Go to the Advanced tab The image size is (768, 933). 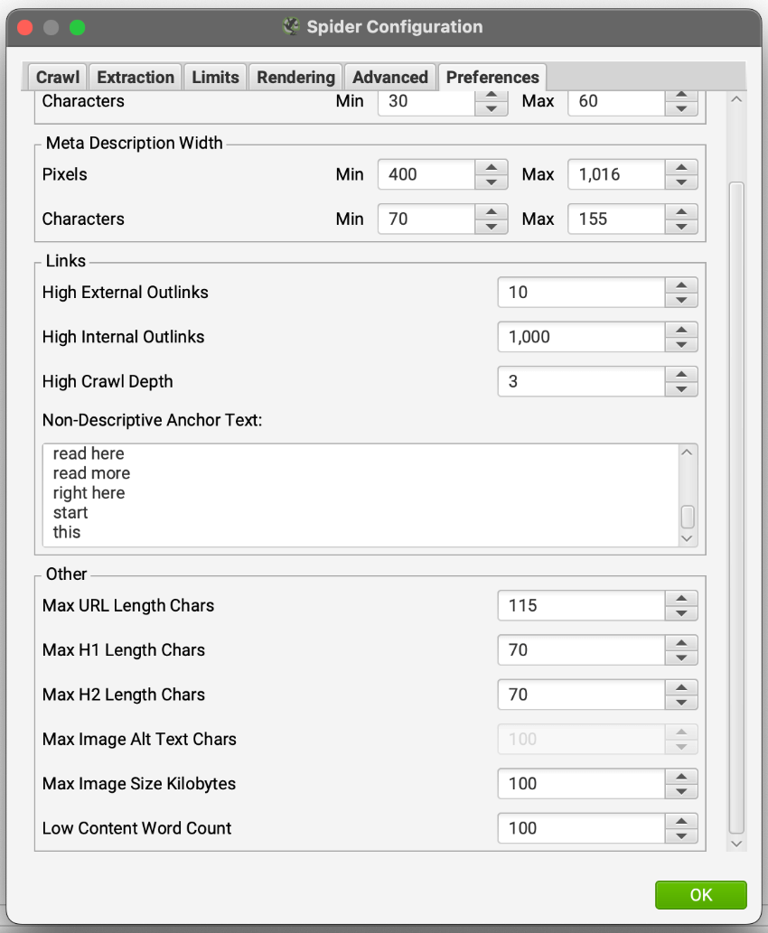point(389,78)
